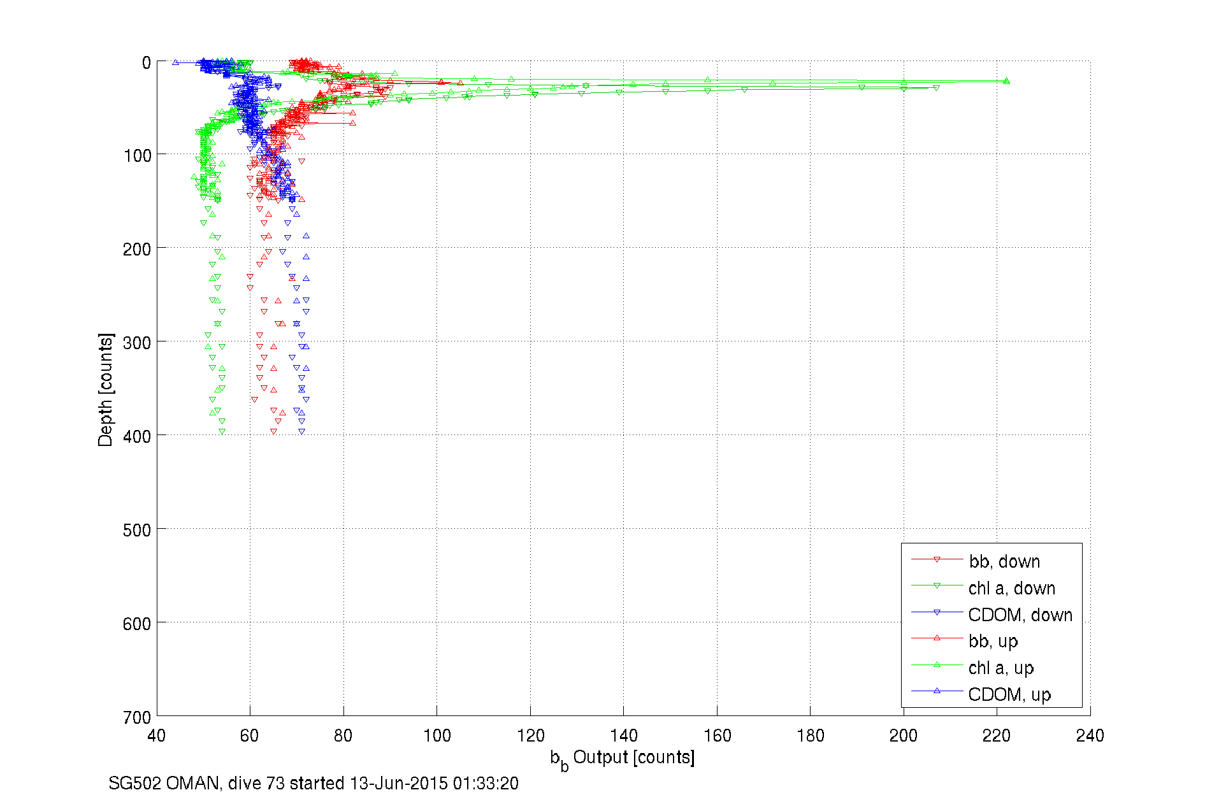
Task: Click the x-axis tick label 220
Action: pyautogui.click(x=997, y=736)
